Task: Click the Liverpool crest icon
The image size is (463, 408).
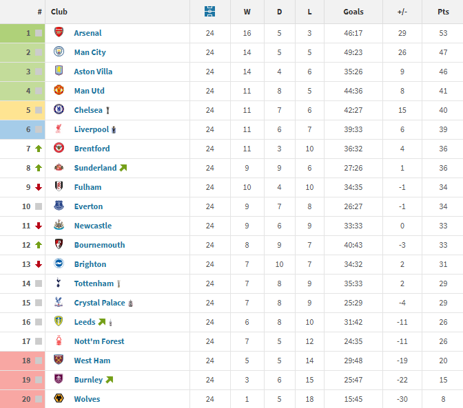Action: point(59,129)
